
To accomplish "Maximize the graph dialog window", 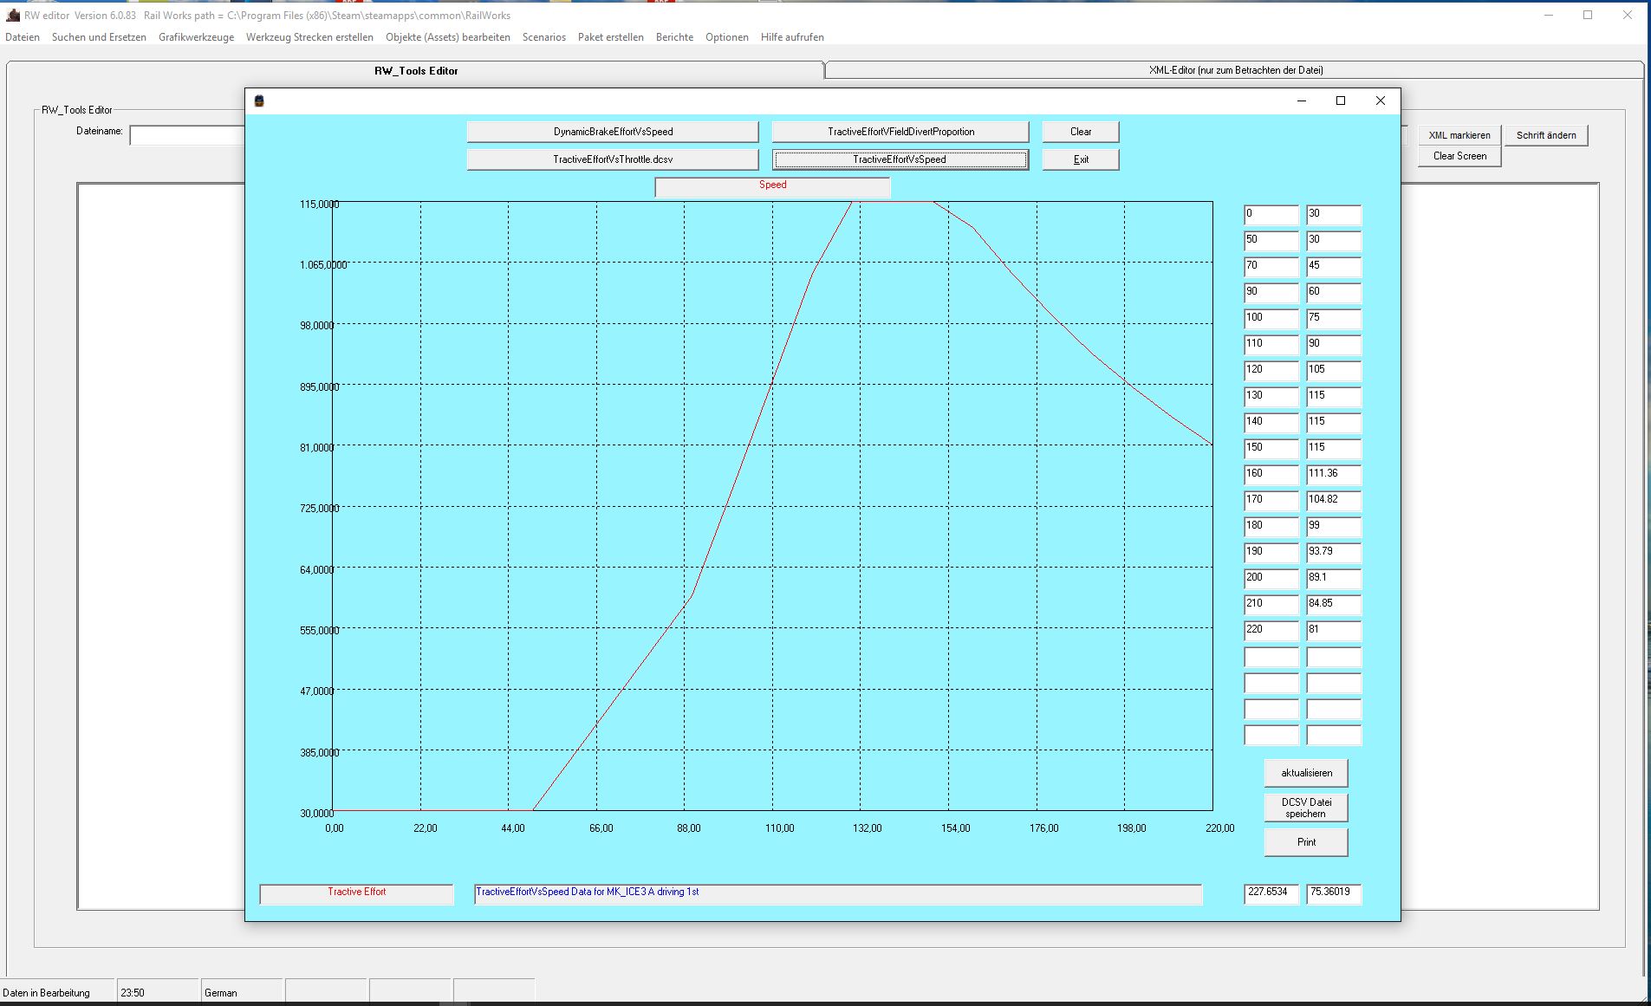I will (1340, 101).
